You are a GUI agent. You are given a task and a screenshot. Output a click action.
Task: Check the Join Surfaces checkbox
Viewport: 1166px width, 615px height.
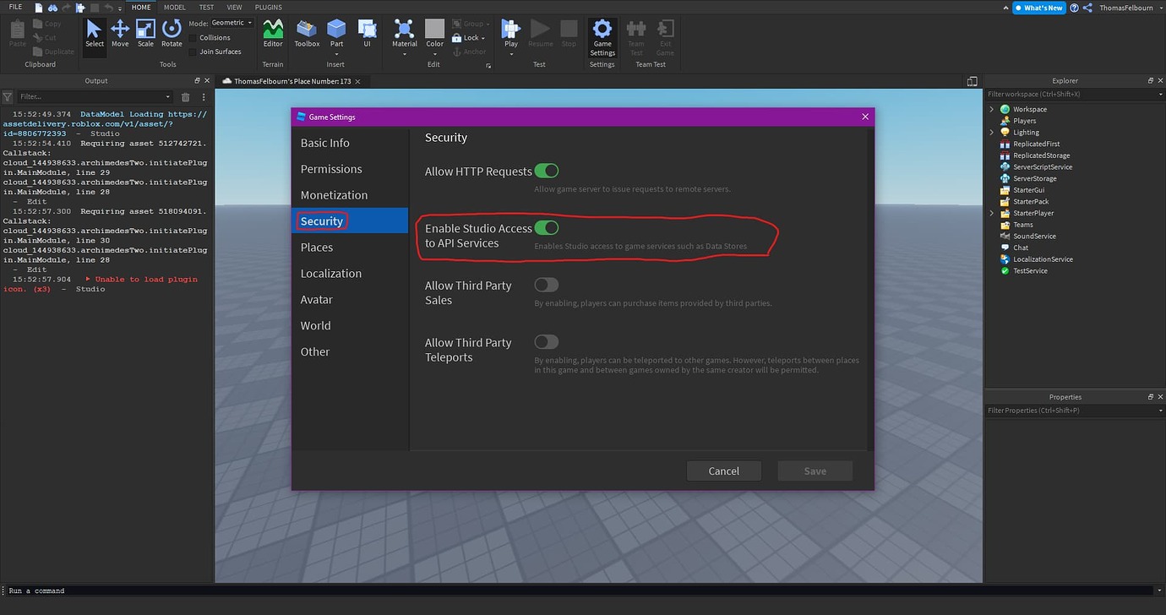point(193,52)
